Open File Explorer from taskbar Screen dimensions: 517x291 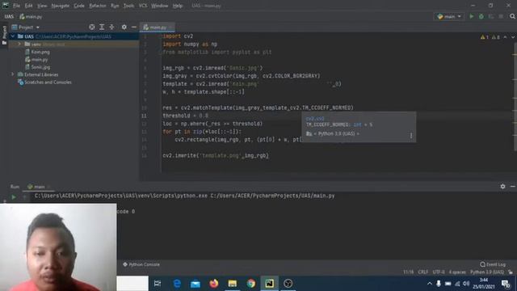pos(233,284)
